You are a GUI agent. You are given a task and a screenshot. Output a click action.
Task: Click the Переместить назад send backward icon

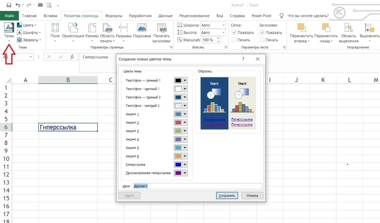coord(326,28)
